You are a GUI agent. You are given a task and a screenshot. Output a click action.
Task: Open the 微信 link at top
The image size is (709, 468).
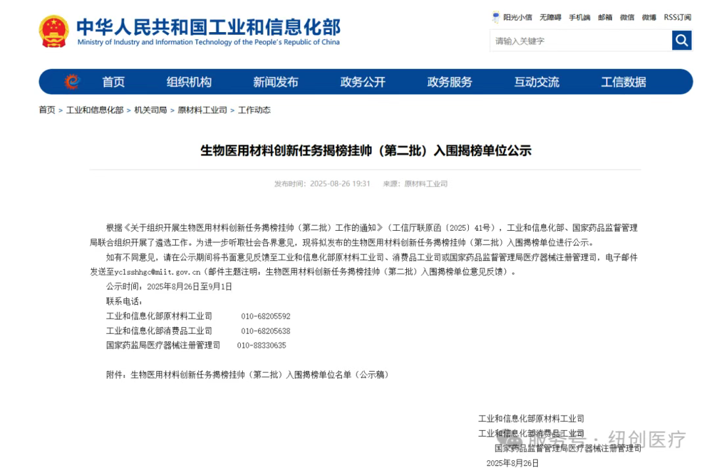tap(627, 18)
